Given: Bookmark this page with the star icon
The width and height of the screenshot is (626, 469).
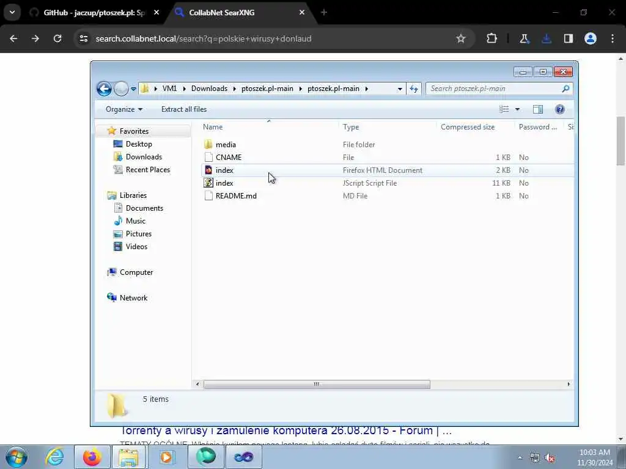Looking at the screenshot, I should pos(461,38).
